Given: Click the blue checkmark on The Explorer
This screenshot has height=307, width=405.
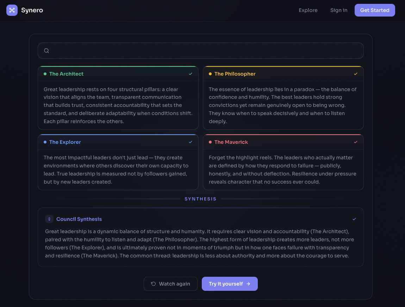Looking at the screenshot, I should point(191,142).
